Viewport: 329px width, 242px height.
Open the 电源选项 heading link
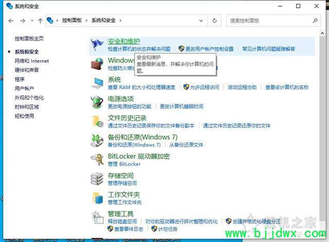(121, 99)
